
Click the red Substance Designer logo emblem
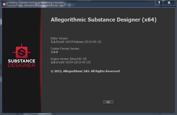click(x=22, y=51)
